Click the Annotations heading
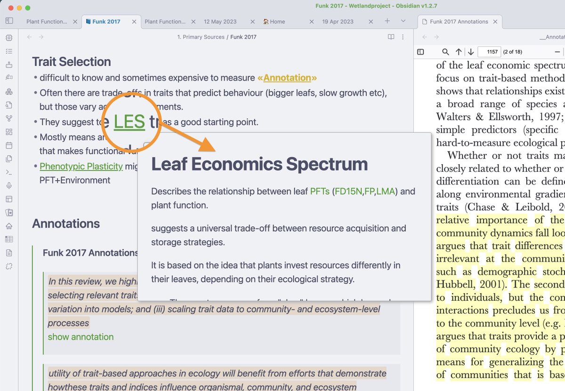Image resolution: width=565 pixels, height=391 pixels. pos(66,223)
